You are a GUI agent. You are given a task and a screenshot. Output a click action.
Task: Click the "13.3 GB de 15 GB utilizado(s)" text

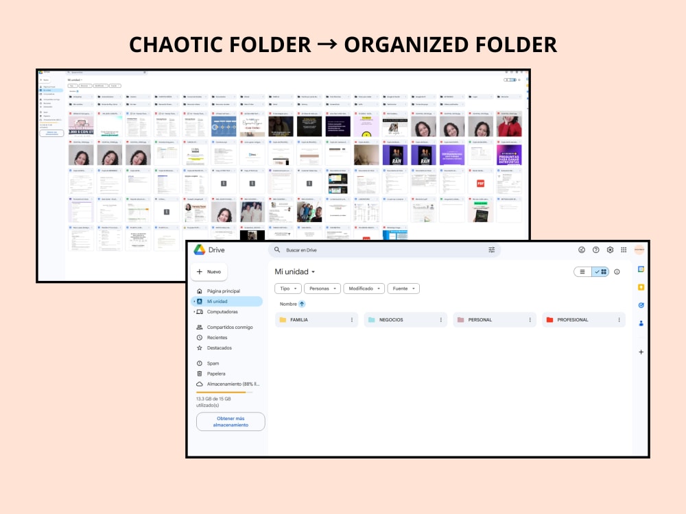click(213, 402)
